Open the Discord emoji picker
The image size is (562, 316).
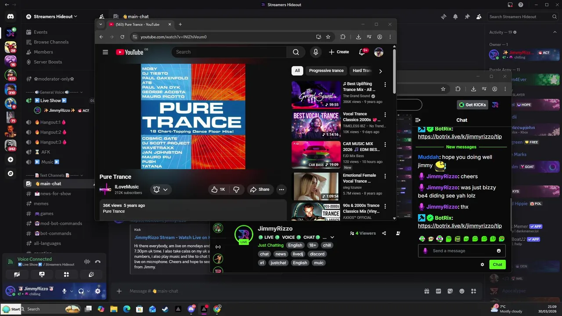coord(462,291)
